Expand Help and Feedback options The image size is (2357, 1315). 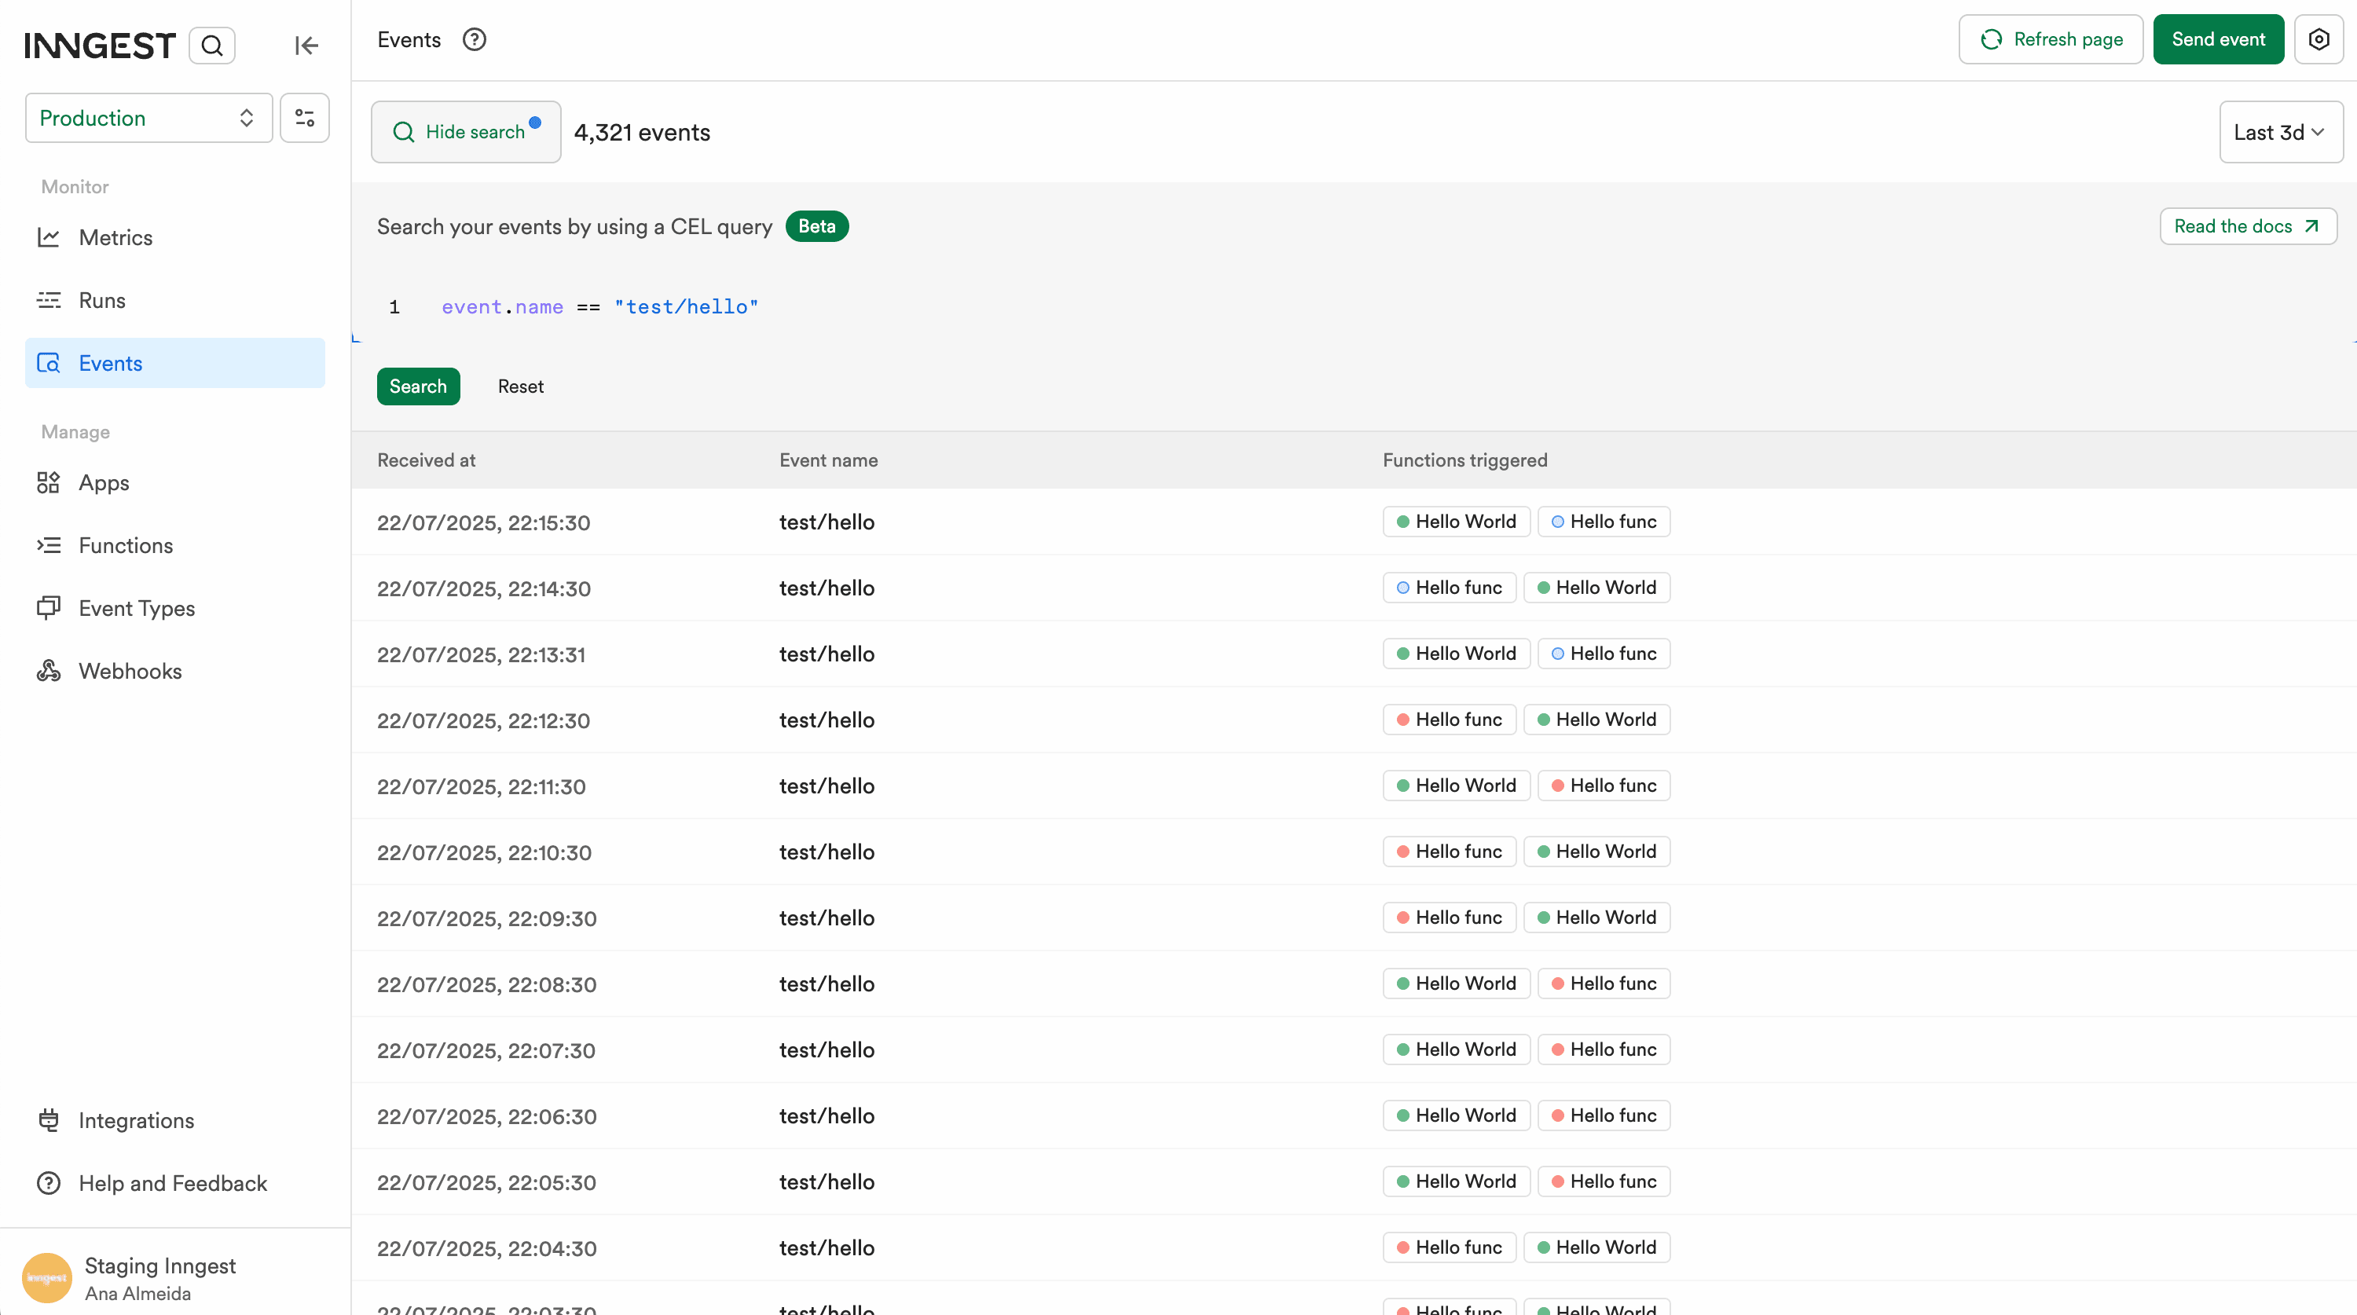coord(172,1182)
